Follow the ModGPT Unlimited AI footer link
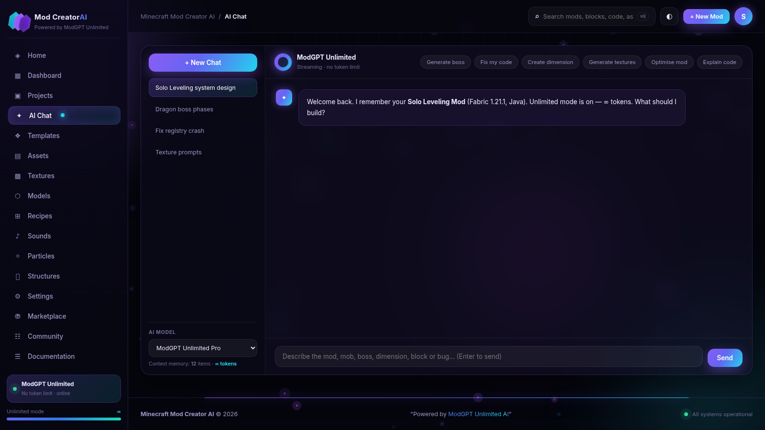Screen dimensions: 765x430 click(479, 414)
